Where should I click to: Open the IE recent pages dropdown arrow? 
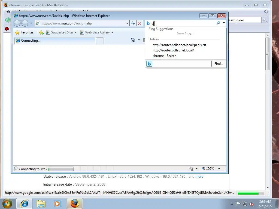(x=31, y=23)
